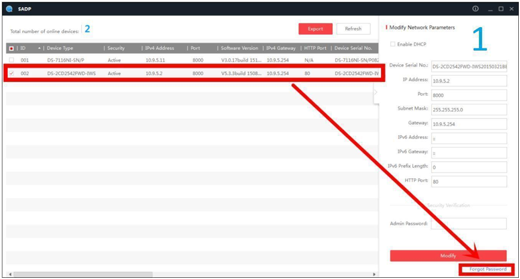Click the Software Version column header

[239, 48]
